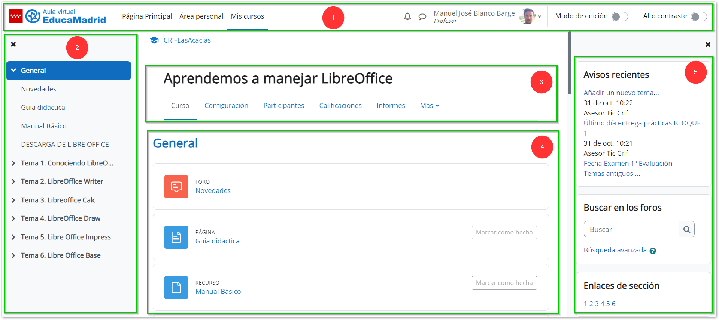
Task: Click user name Manuel José Blanco Barge
Action: coord(474,13)
